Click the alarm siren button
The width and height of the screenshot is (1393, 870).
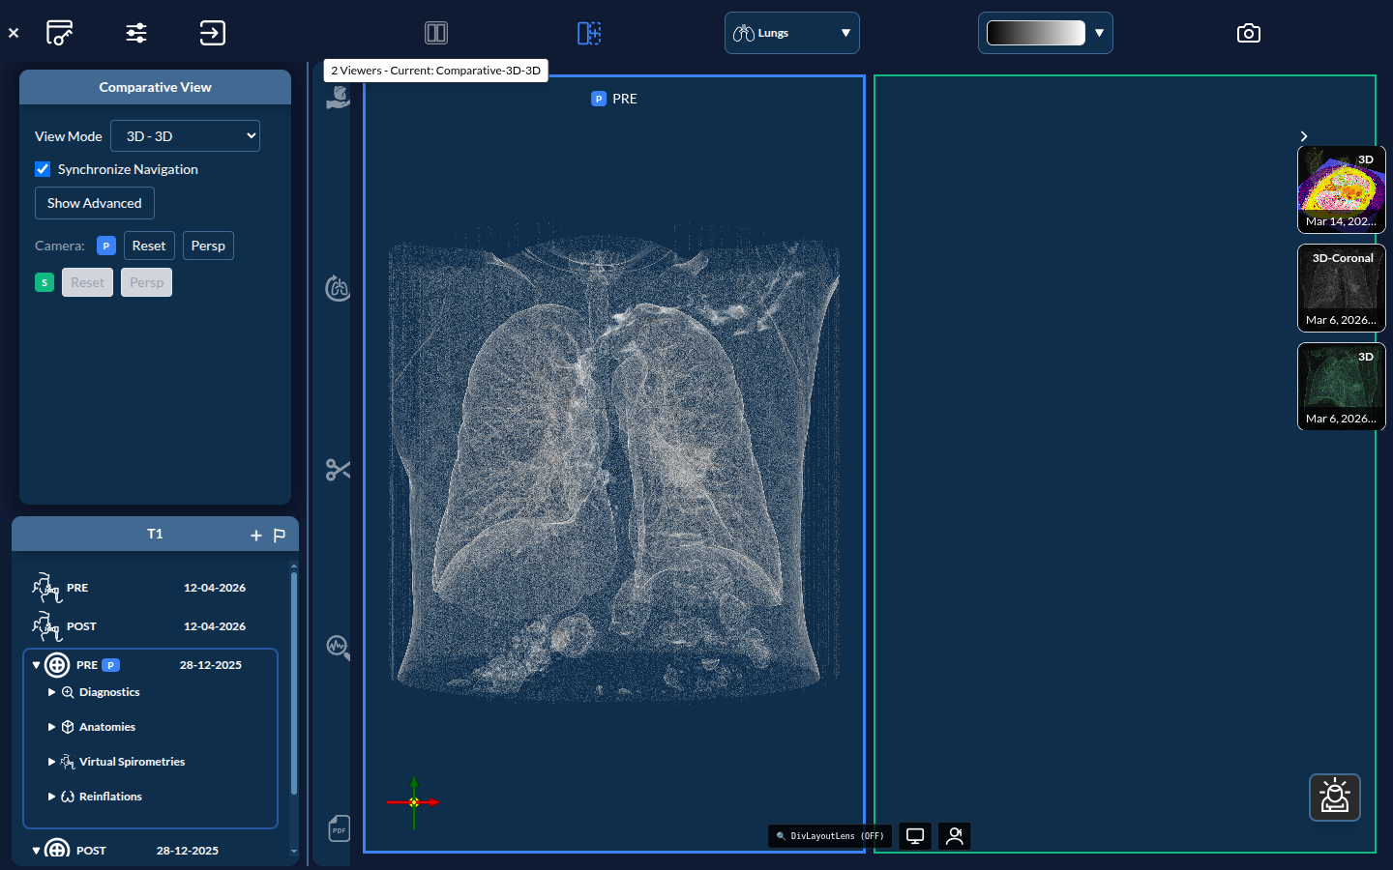pos(1335,797)
